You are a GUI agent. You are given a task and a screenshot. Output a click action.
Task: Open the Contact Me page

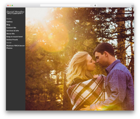point(11,28)
